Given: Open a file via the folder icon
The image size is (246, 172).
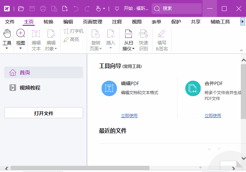Looking at the screenshot, I should [21, 9].
